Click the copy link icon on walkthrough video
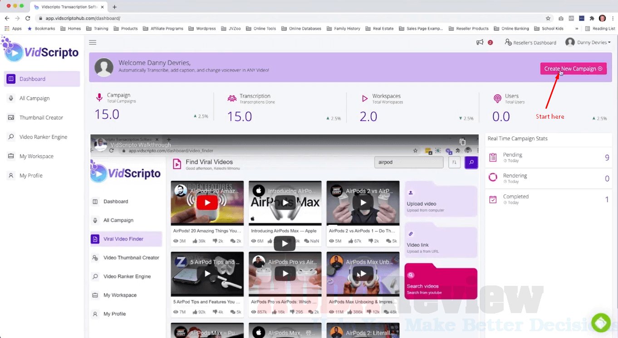The width and height of the screenshot is (618, 338). point(462,142)
